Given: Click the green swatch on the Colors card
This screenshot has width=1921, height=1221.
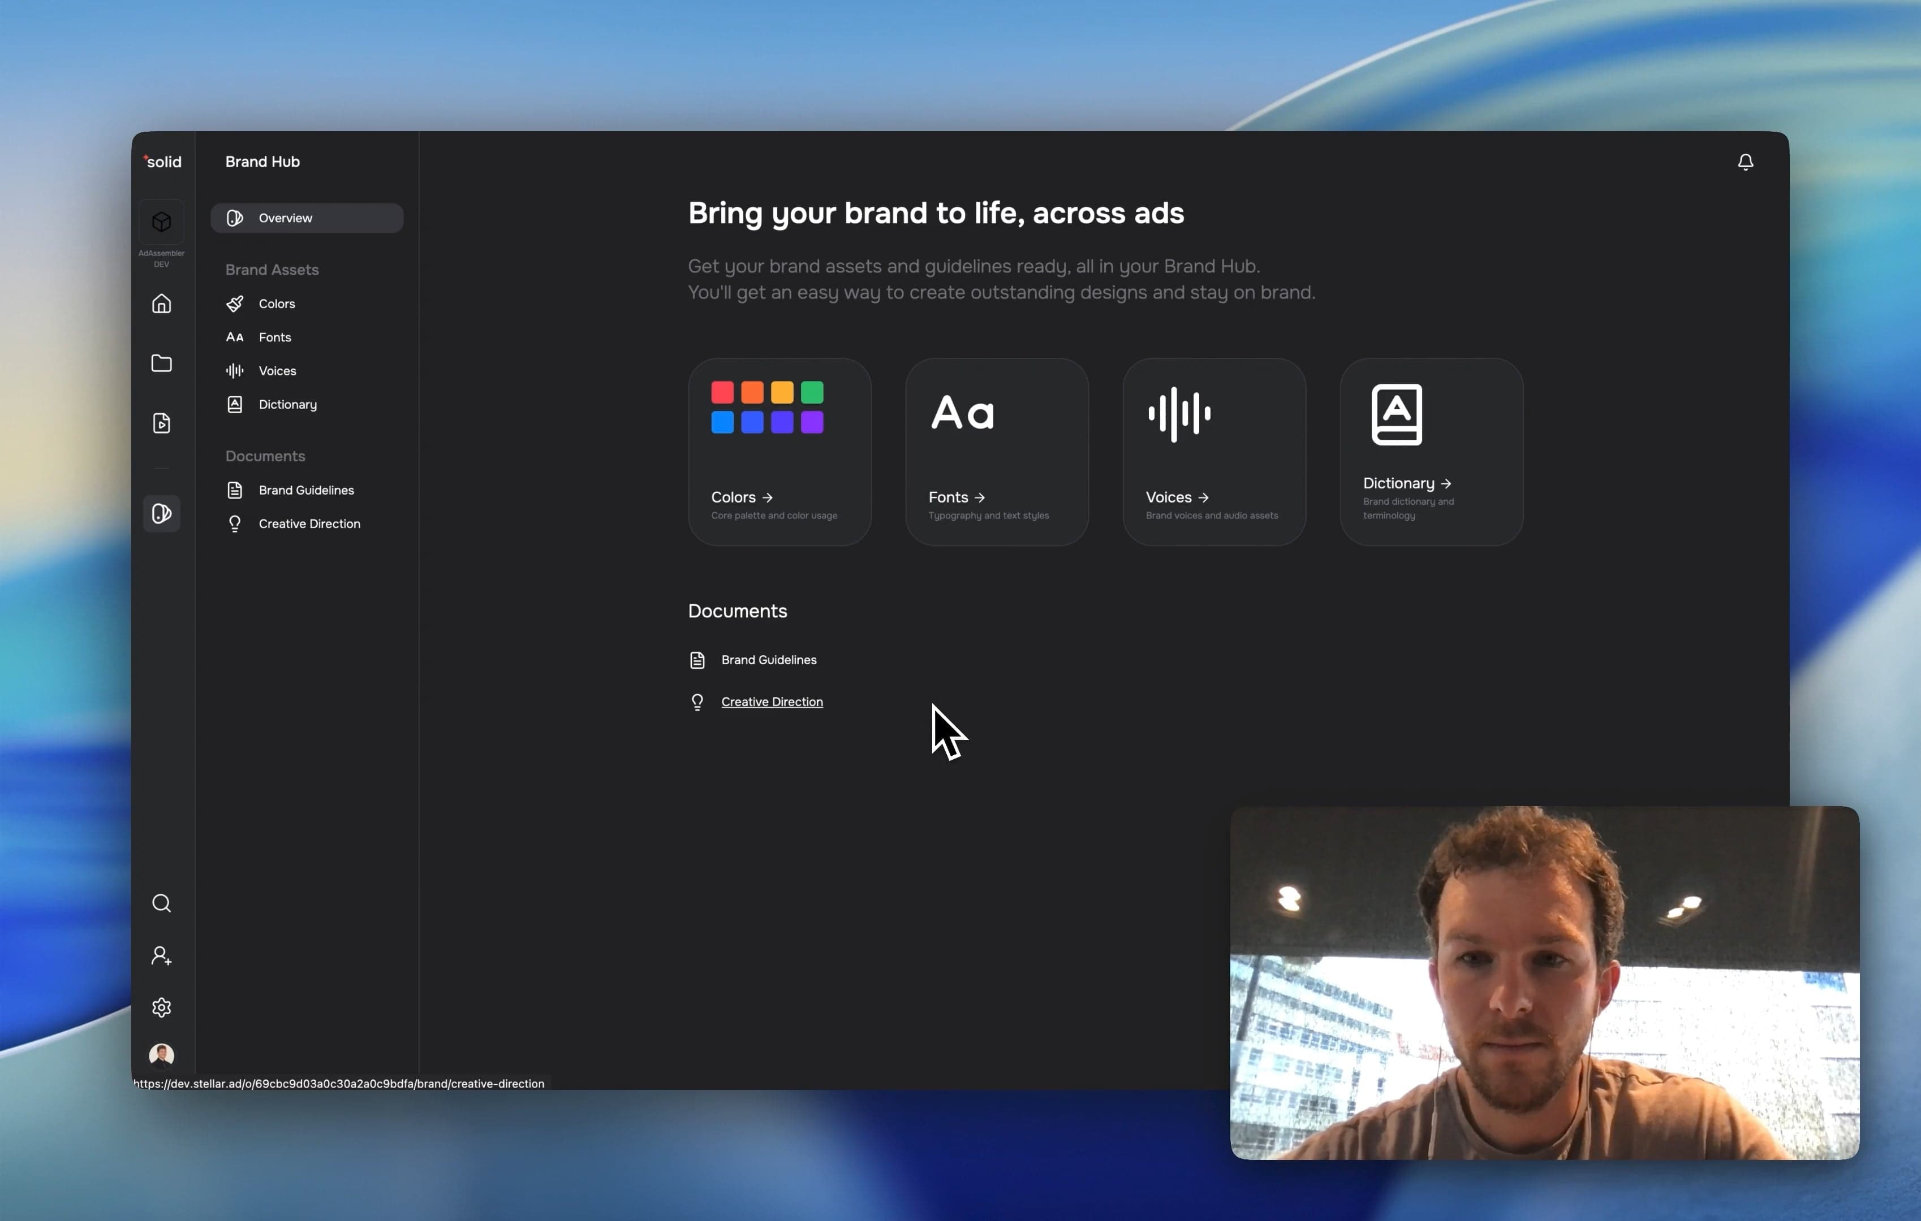Looking at the screenshot, I should click(x=812, y=392).
